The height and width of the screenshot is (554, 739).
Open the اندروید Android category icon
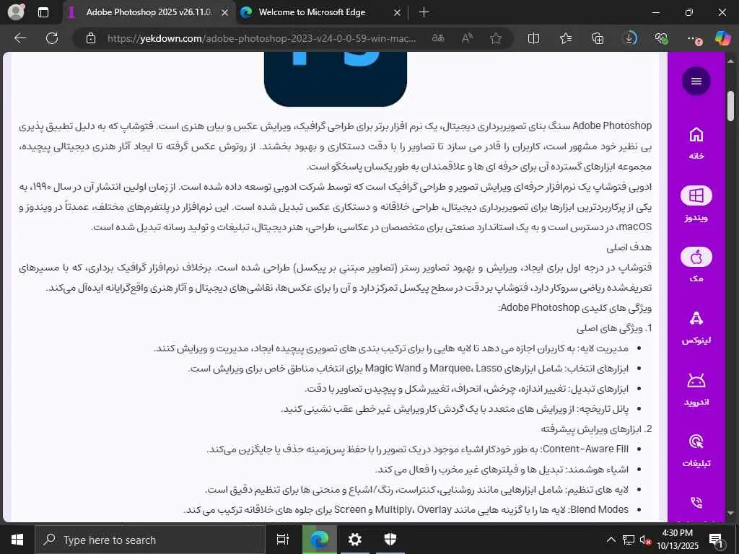pos(696,380)
